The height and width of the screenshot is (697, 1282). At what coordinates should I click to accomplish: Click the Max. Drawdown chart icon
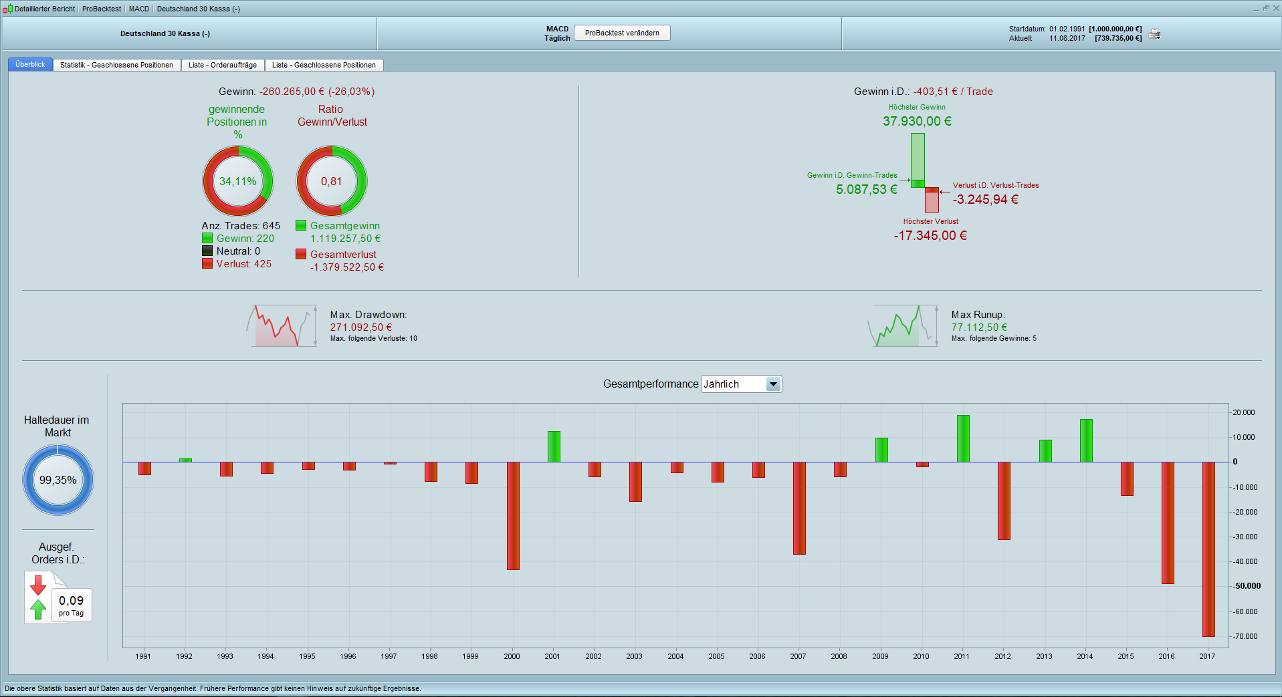282,326
